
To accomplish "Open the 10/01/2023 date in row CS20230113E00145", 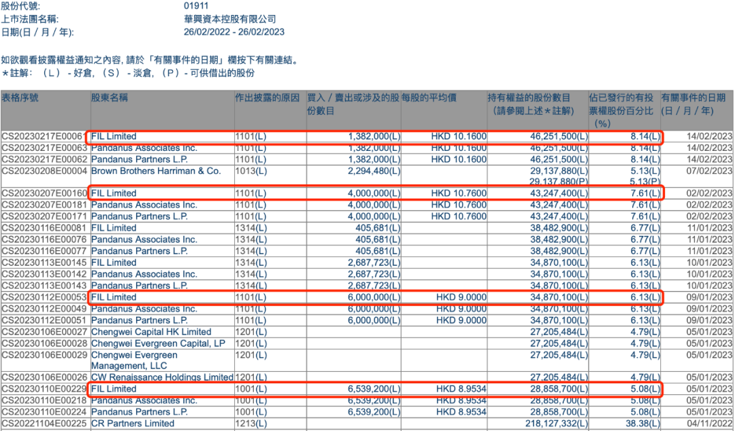I will pyautogui.click(x=709, y=262).
